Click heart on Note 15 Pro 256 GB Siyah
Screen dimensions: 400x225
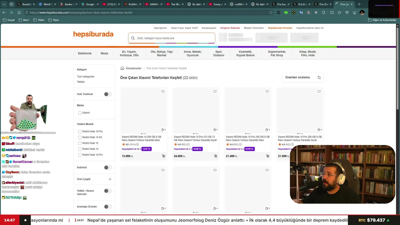coord(319,92)
